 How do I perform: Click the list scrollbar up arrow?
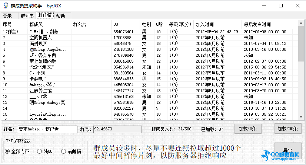pos(301,23)
